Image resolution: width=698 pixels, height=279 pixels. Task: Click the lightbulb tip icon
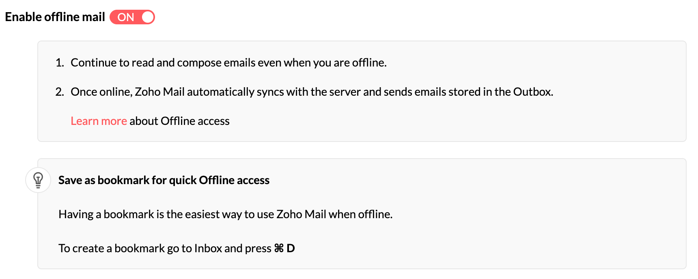38,180
